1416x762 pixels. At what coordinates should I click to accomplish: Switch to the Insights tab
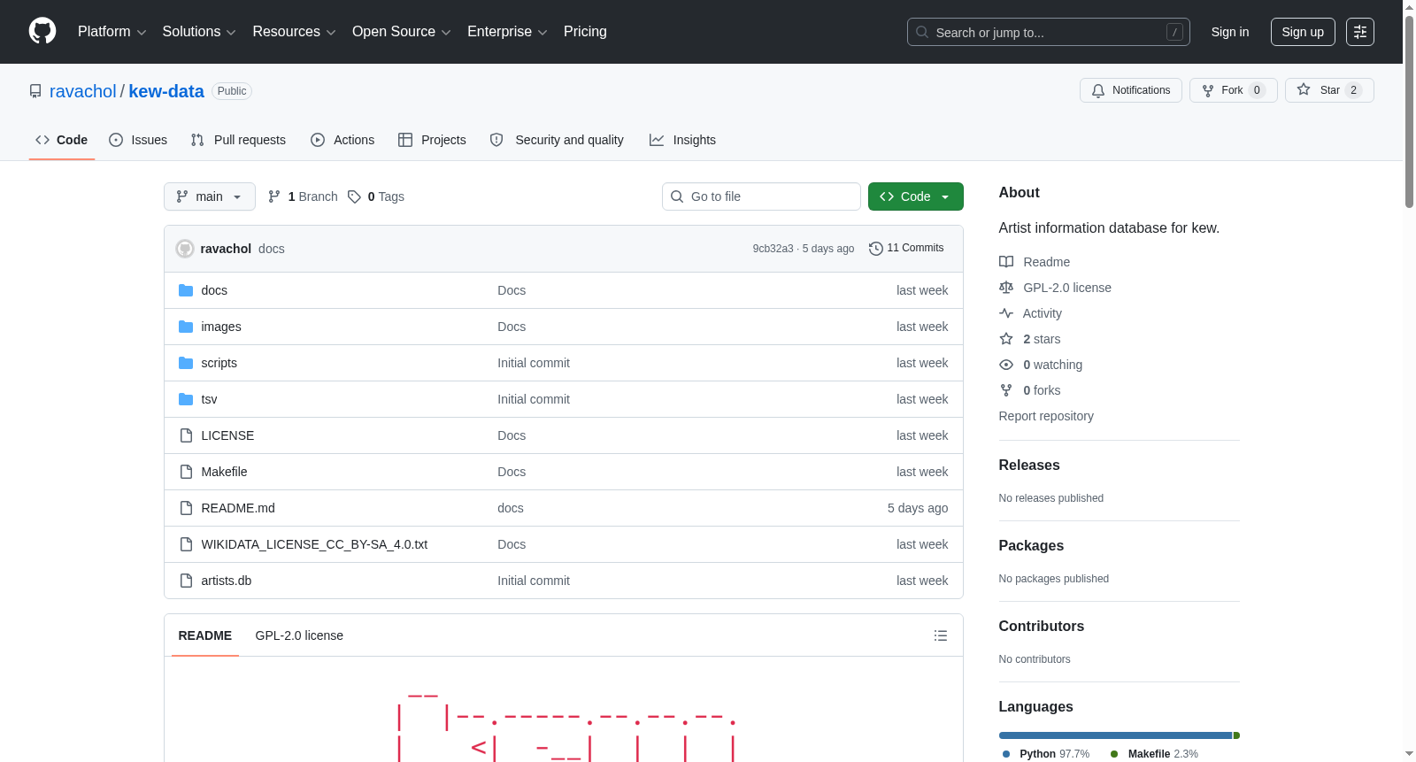[x=682, y=140]
